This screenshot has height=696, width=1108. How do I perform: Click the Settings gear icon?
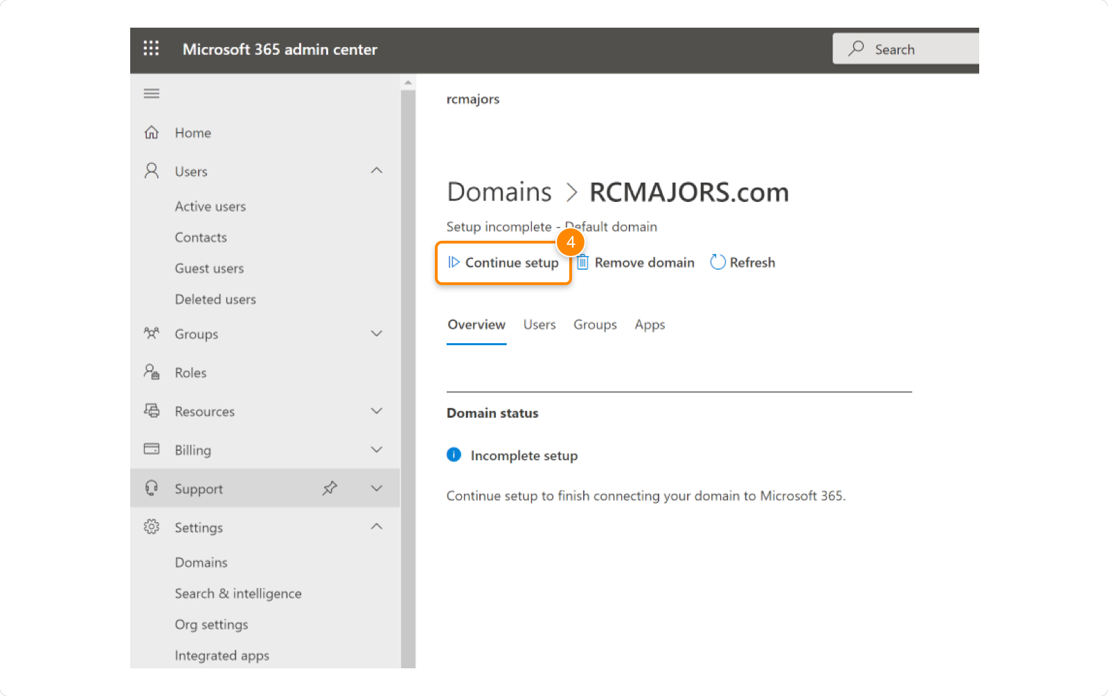pos(152,527)
